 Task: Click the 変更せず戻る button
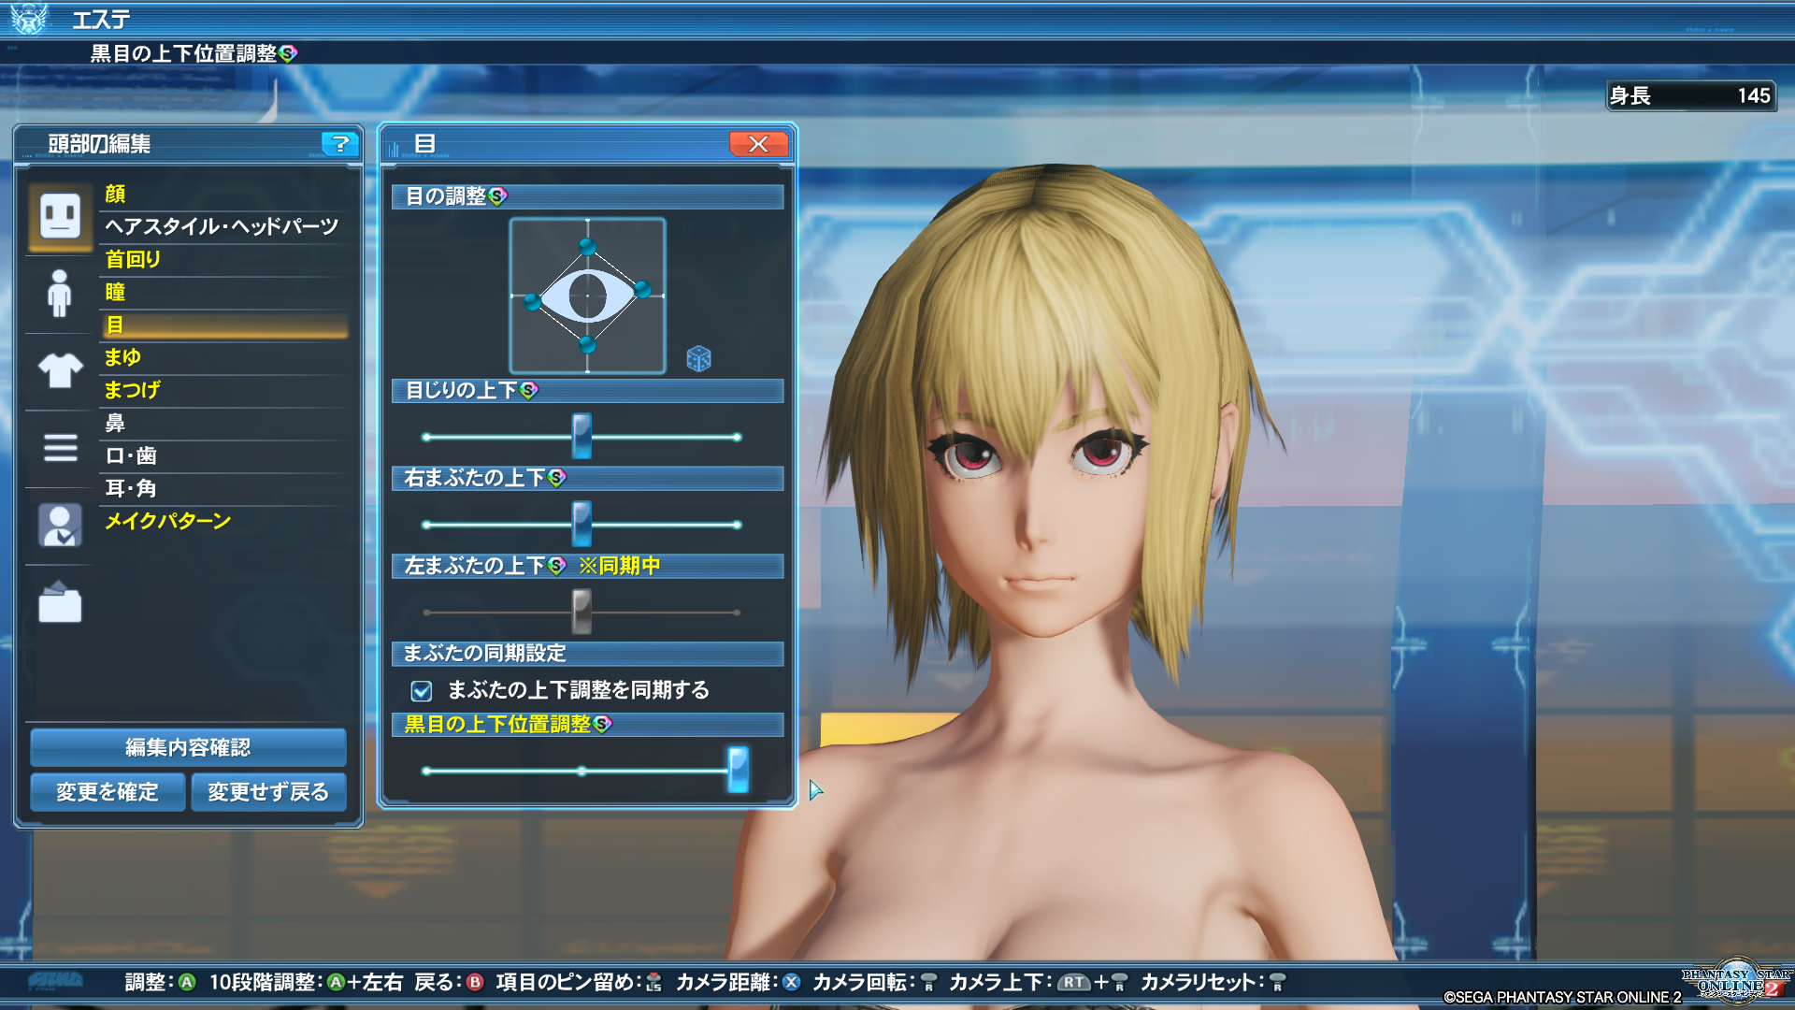click(268, 792)
